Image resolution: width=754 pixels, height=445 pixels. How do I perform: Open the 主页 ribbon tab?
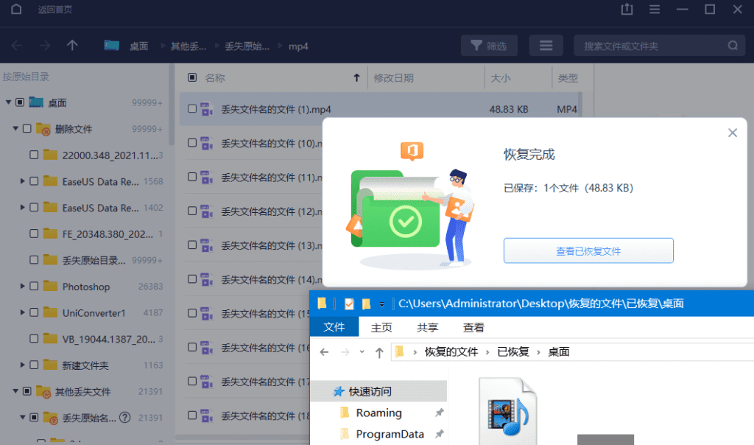381,327
